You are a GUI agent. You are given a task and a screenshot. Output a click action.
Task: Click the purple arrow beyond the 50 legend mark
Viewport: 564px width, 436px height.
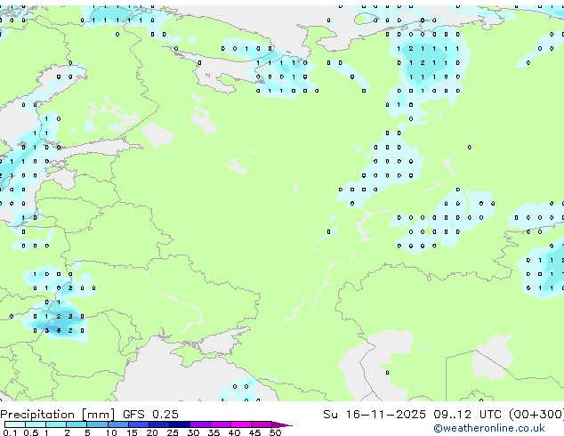[x=282, y=424]
